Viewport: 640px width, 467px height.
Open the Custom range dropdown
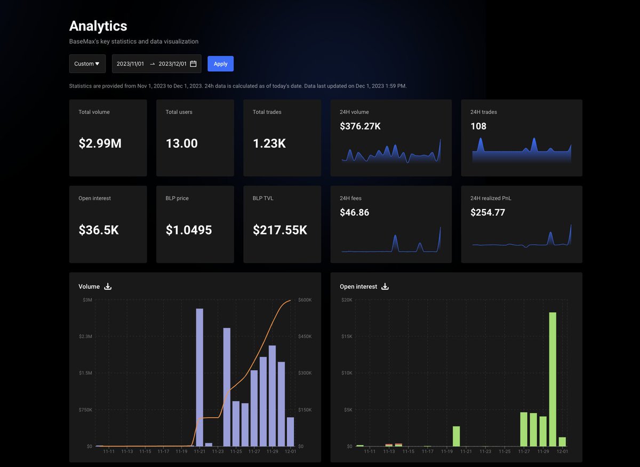coord(87,64)
